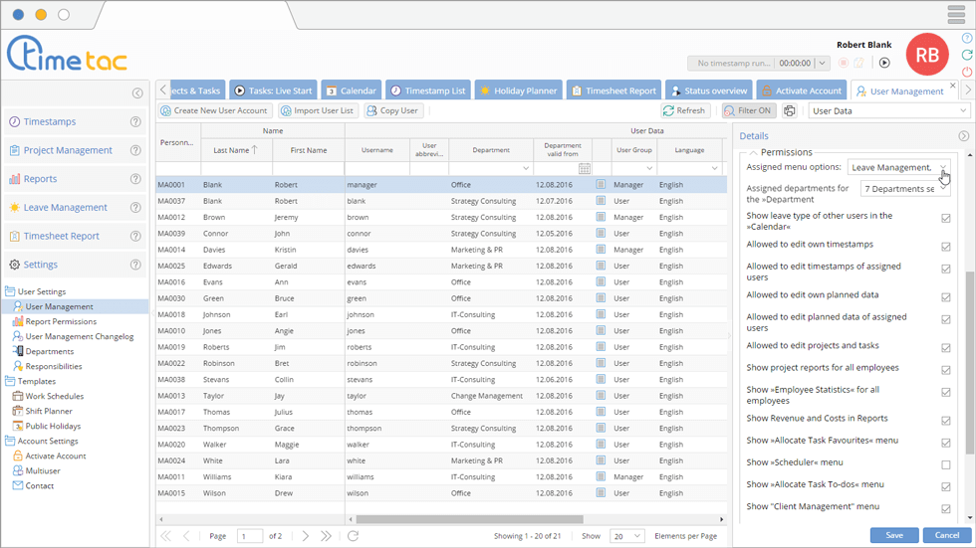Open Language filter dropdown
This screenshot has height=548, width=976.
pyautogui.click(x=714, y=168)
